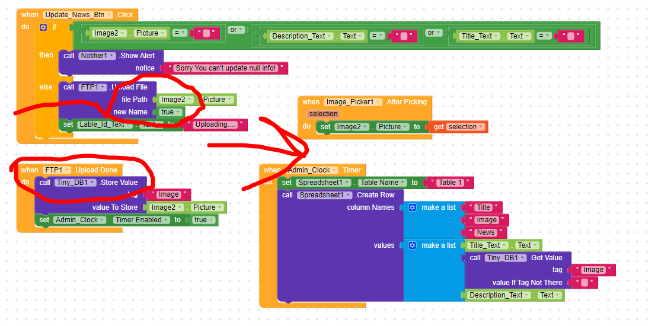Open the '=' dropdown next to Description_Text Text
The image size is (655, 326).
coord(378,36)
